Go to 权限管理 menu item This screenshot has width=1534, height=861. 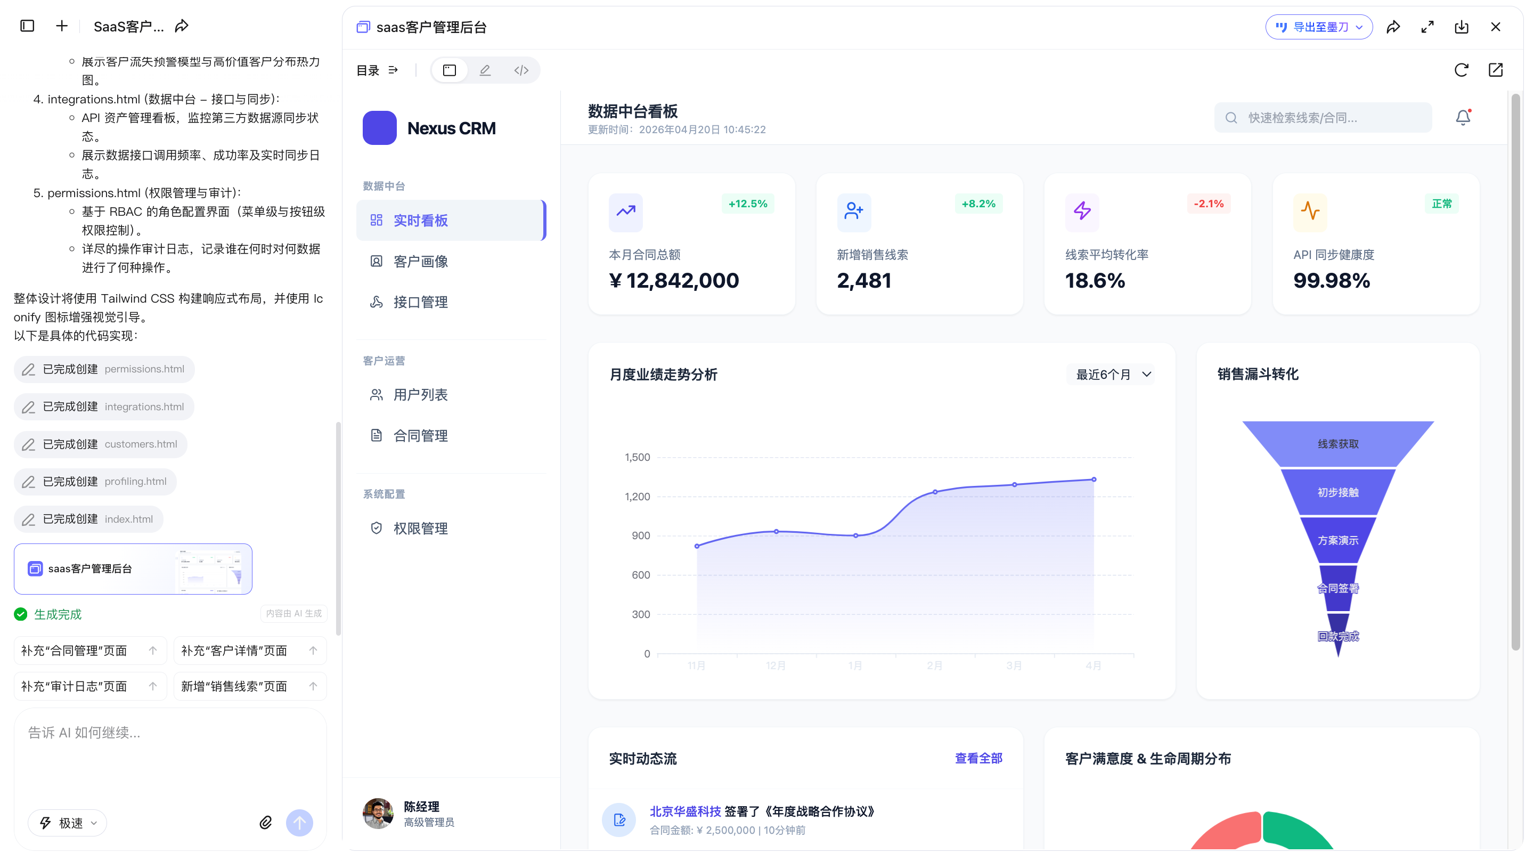(x=420, y=528)
